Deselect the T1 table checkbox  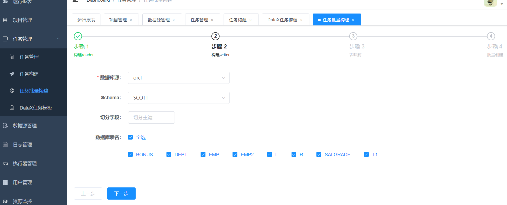(x=367, y=154)
